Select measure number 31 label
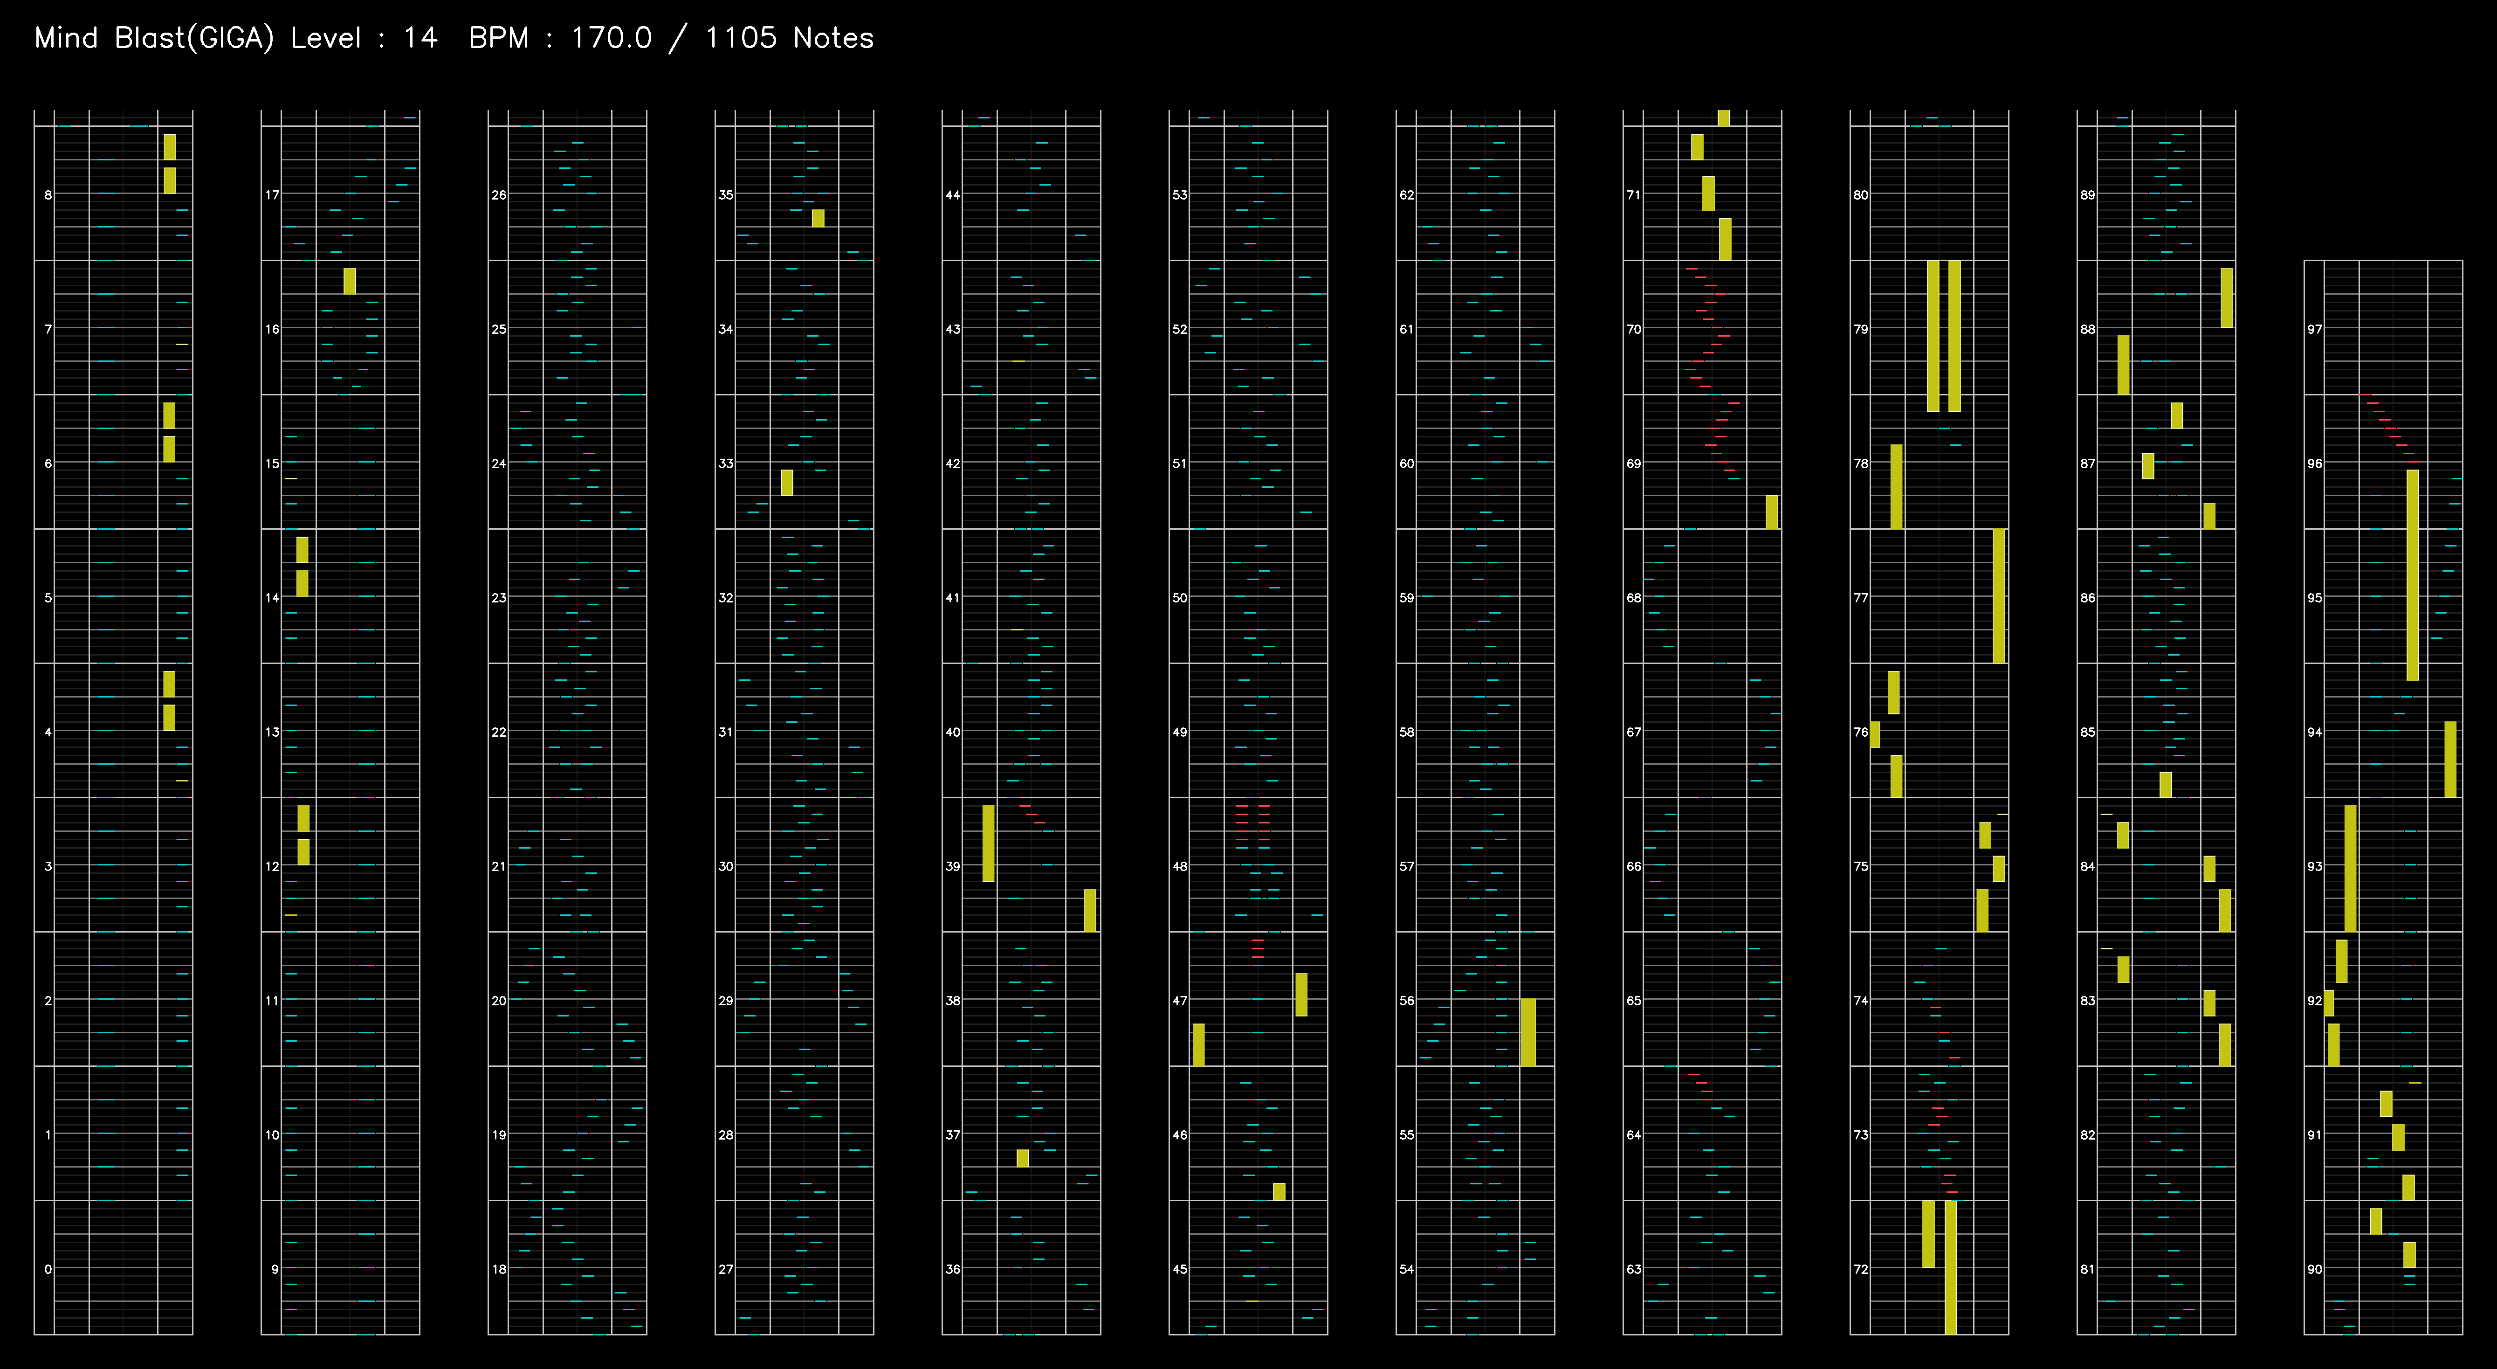The width and height of the screenshot is (2497, 1369). pyautogui.click(x=726, y=732)
